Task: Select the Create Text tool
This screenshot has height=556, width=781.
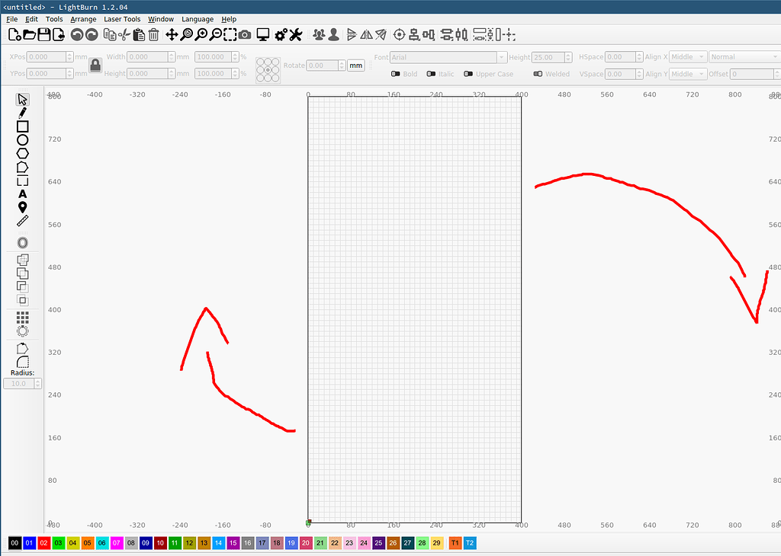Action: coord(22,194)
